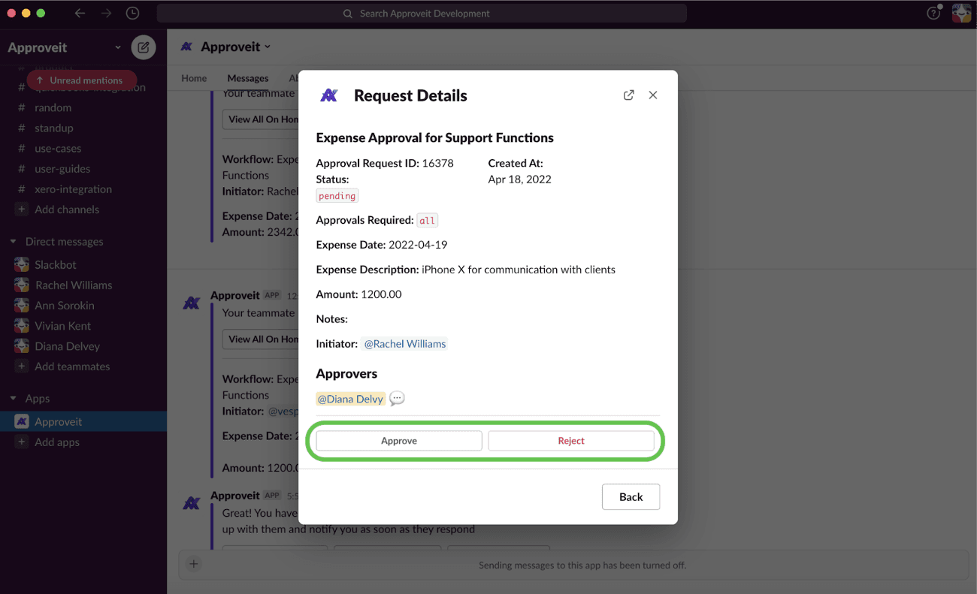This screenshot has height=594, width=977.
Task: Compose a new message with pencil icon
Action: [x=144, y=47]
